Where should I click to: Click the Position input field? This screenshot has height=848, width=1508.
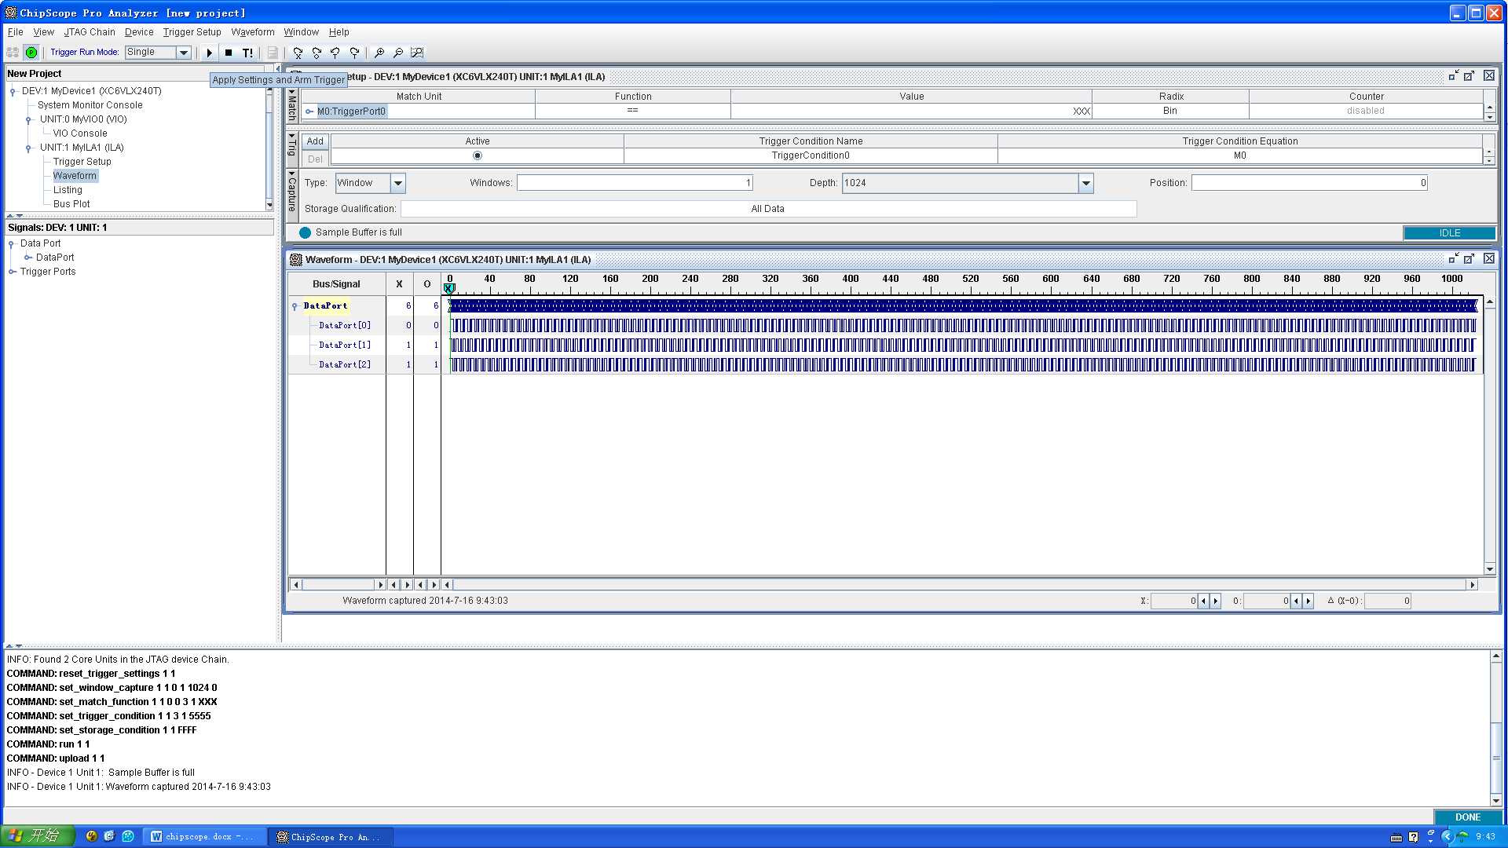tap(1309, 183)
